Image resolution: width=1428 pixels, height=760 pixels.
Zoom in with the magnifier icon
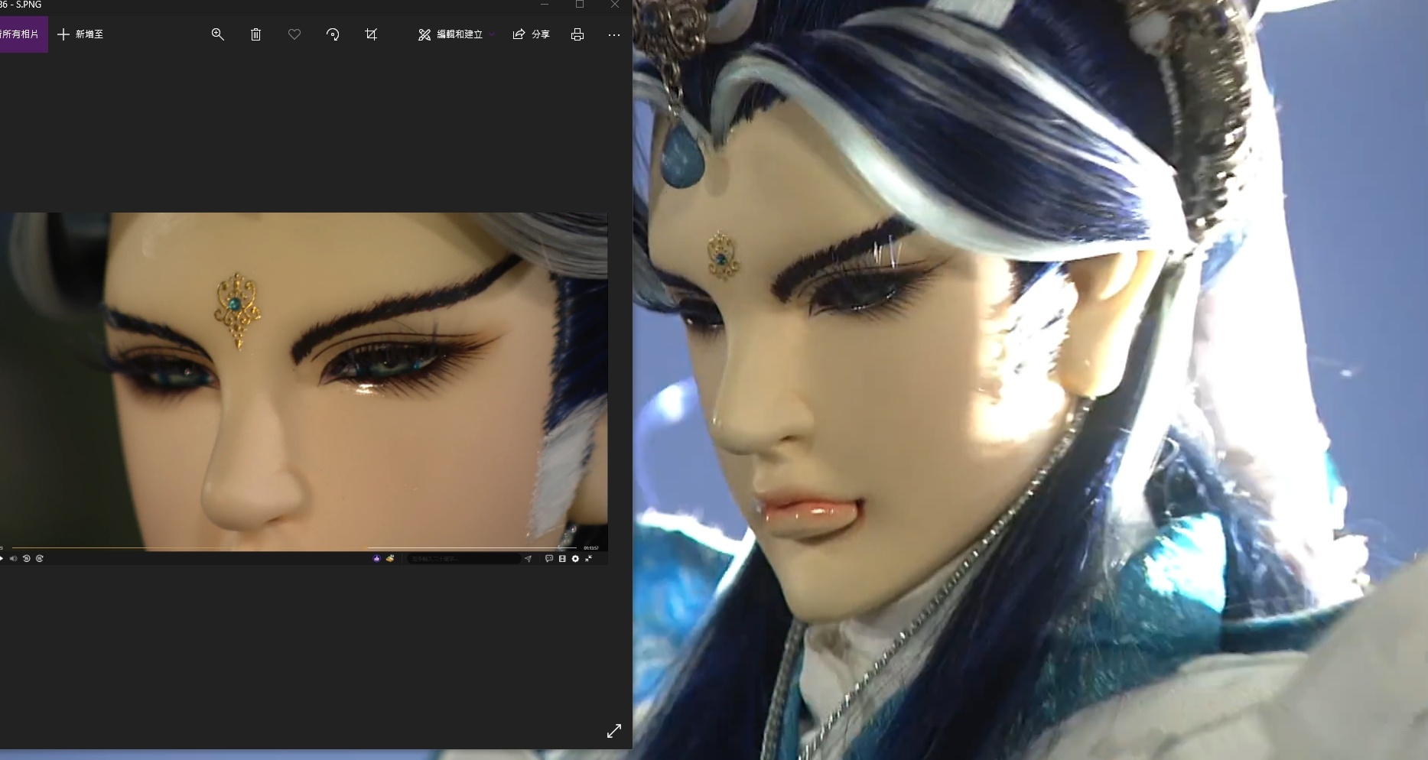(218, 34)
